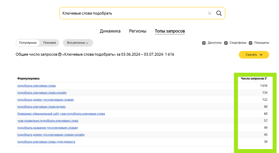Switch to the Похожие toggle option
Image resolution: width=279 pixels, height=153 pixels.
(x=50, y=43)
